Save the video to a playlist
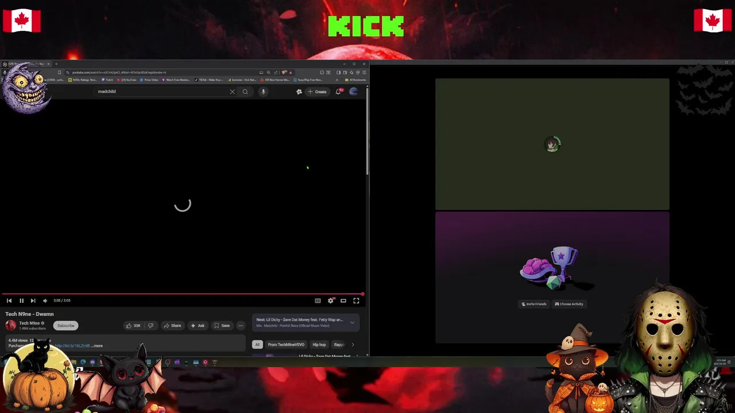 pos(222,326)
